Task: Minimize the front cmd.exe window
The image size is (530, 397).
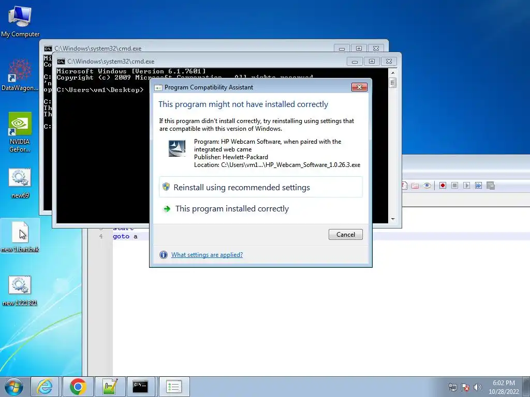Action: coord(355,62)
